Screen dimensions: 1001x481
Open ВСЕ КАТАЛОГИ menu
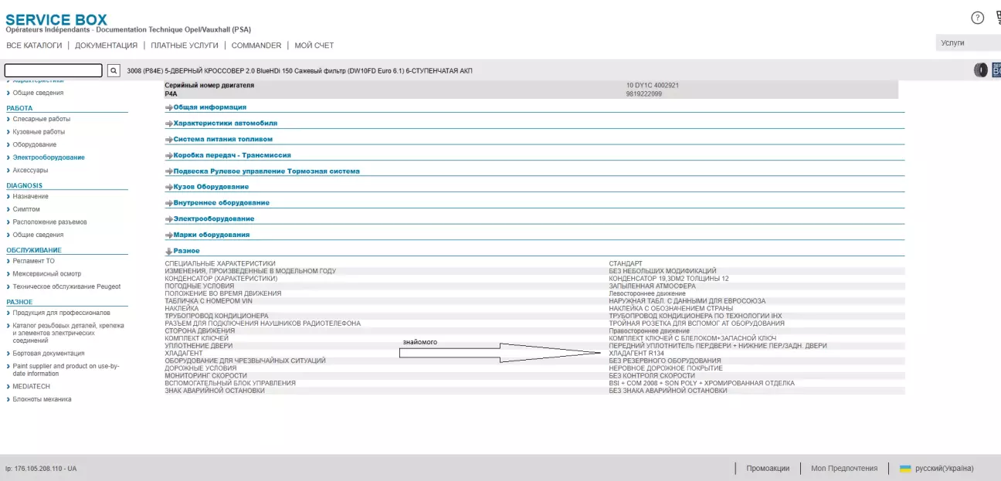point(34,46)
